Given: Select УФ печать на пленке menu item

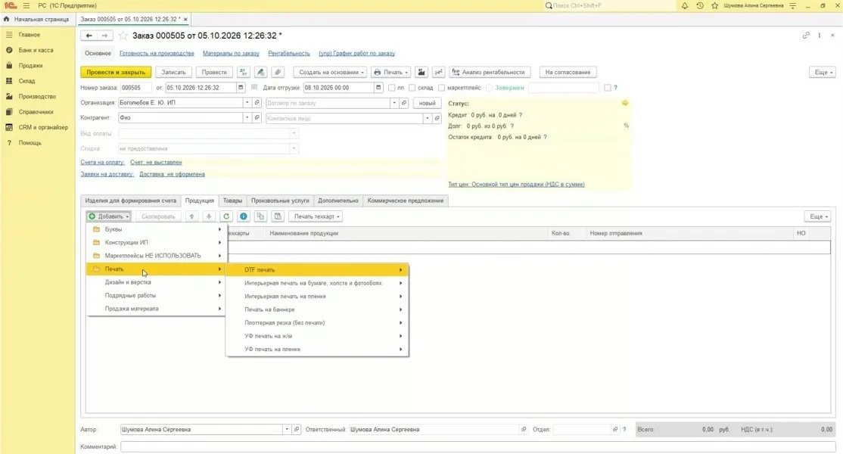Looking at the screenshot, I should [x=317, y=350].
